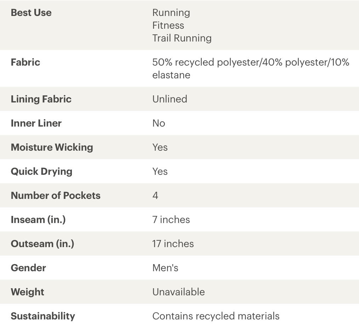Select the 7 inches inseam value
Image resolution: width=359 pixels, height=329 pixels.
[171, 220]
